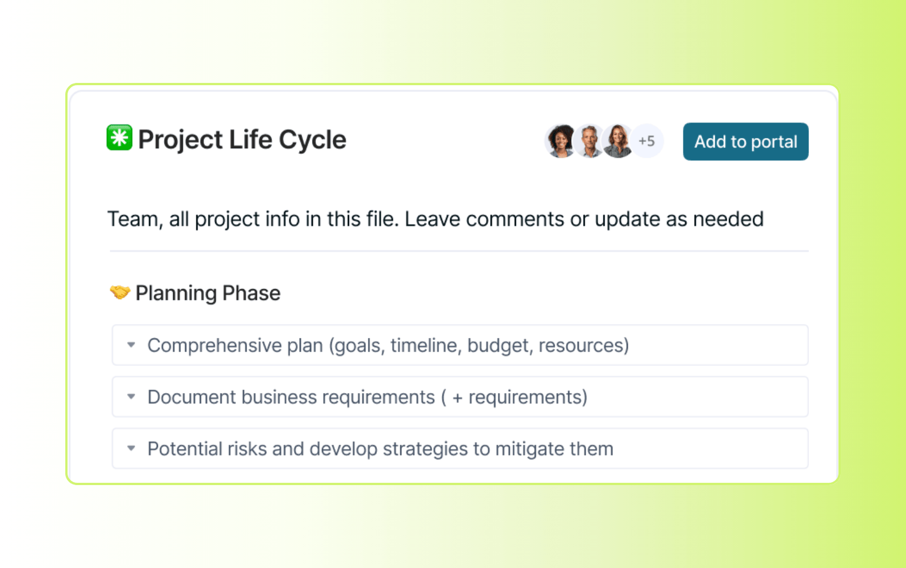Click the Potential risks mitigation row
906x568 pixels.
point(380,448)
